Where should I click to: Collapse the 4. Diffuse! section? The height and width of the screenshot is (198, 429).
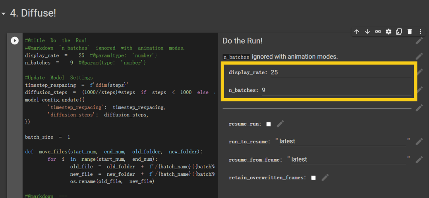(x=4, y=14)
